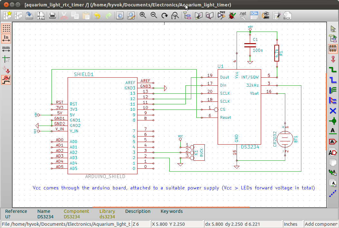The image size is (339, 228).
Task: Launch the library editor
Action: tap(198, 15)
